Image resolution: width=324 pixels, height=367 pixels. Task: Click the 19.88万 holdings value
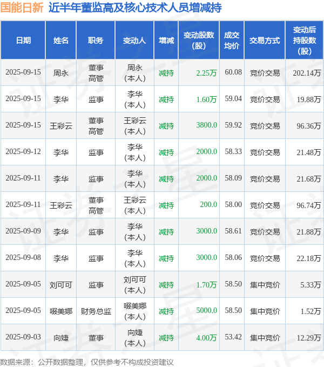click(x=308, y=99)
